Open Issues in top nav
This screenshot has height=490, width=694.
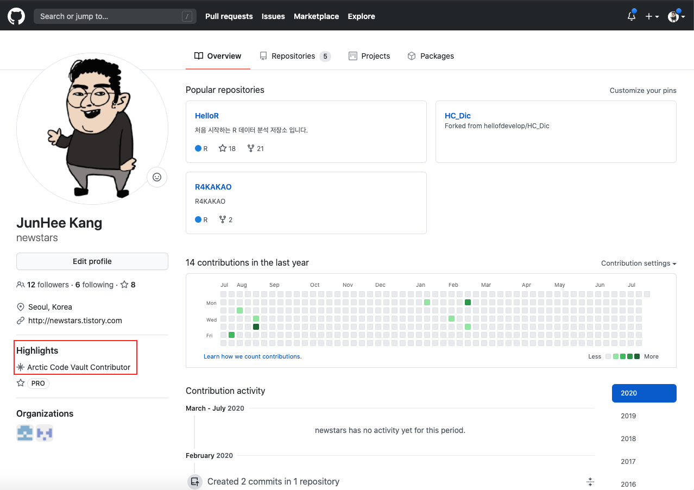tap(273, 16)
